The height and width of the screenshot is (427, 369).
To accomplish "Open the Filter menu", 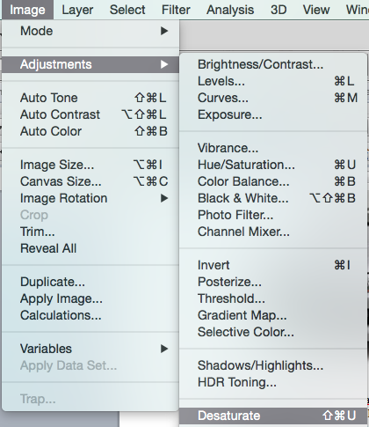I will (x=176, y=10).
